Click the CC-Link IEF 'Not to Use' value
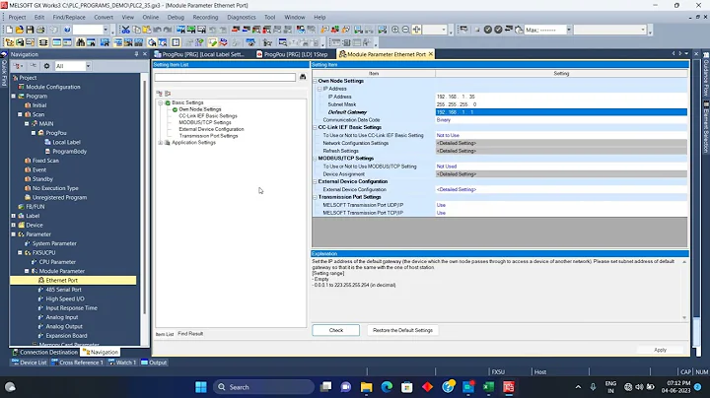 coord(448,135)
